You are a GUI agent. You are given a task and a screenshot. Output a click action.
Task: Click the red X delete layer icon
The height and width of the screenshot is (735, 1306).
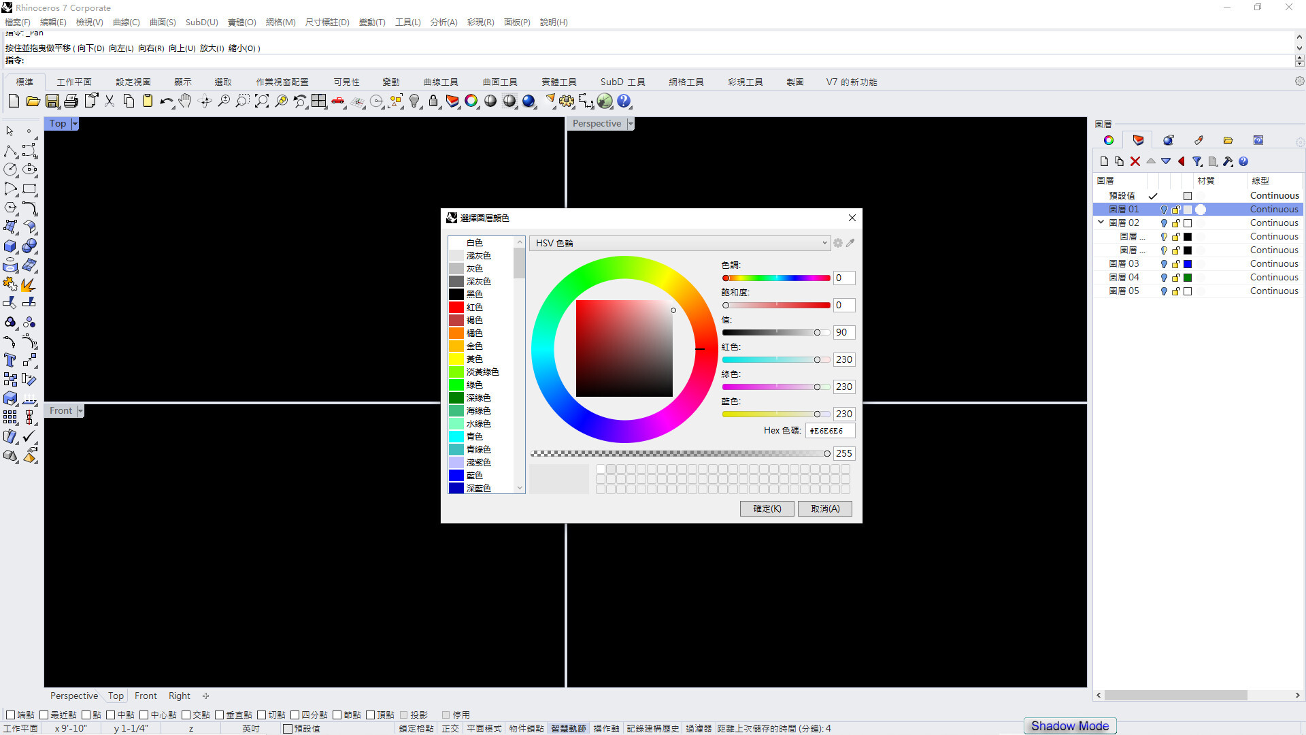click(x=1135, y=161)
